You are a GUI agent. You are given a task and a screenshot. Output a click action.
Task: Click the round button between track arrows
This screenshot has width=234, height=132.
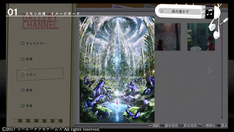tap(204, 12)
